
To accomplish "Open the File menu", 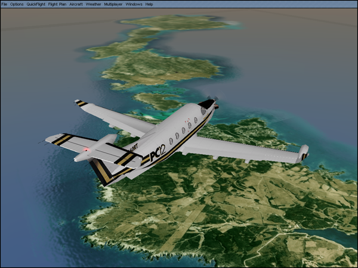I will click(5, 4).
